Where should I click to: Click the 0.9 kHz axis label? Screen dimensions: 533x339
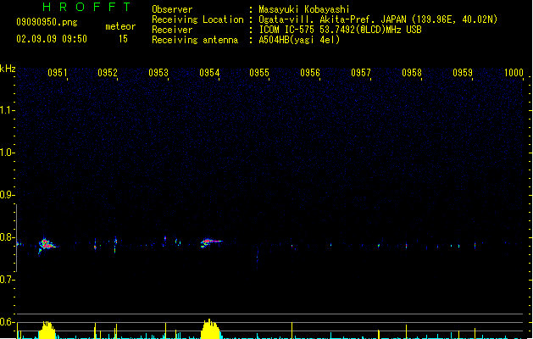coord(7,194)
